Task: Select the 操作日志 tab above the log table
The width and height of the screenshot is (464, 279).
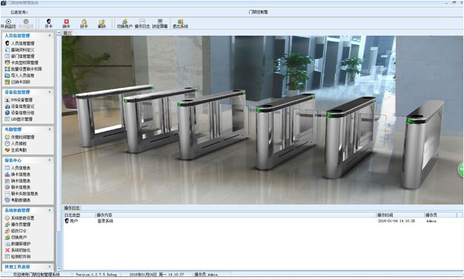Action: tap(72, 208)
